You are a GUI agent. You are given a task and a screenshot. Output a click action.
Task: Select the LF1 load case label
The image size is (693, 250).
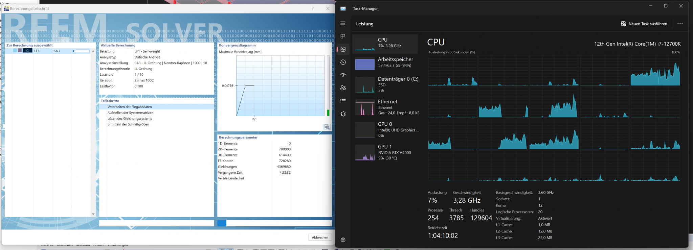pyautogui.click(x=37, y=51)
